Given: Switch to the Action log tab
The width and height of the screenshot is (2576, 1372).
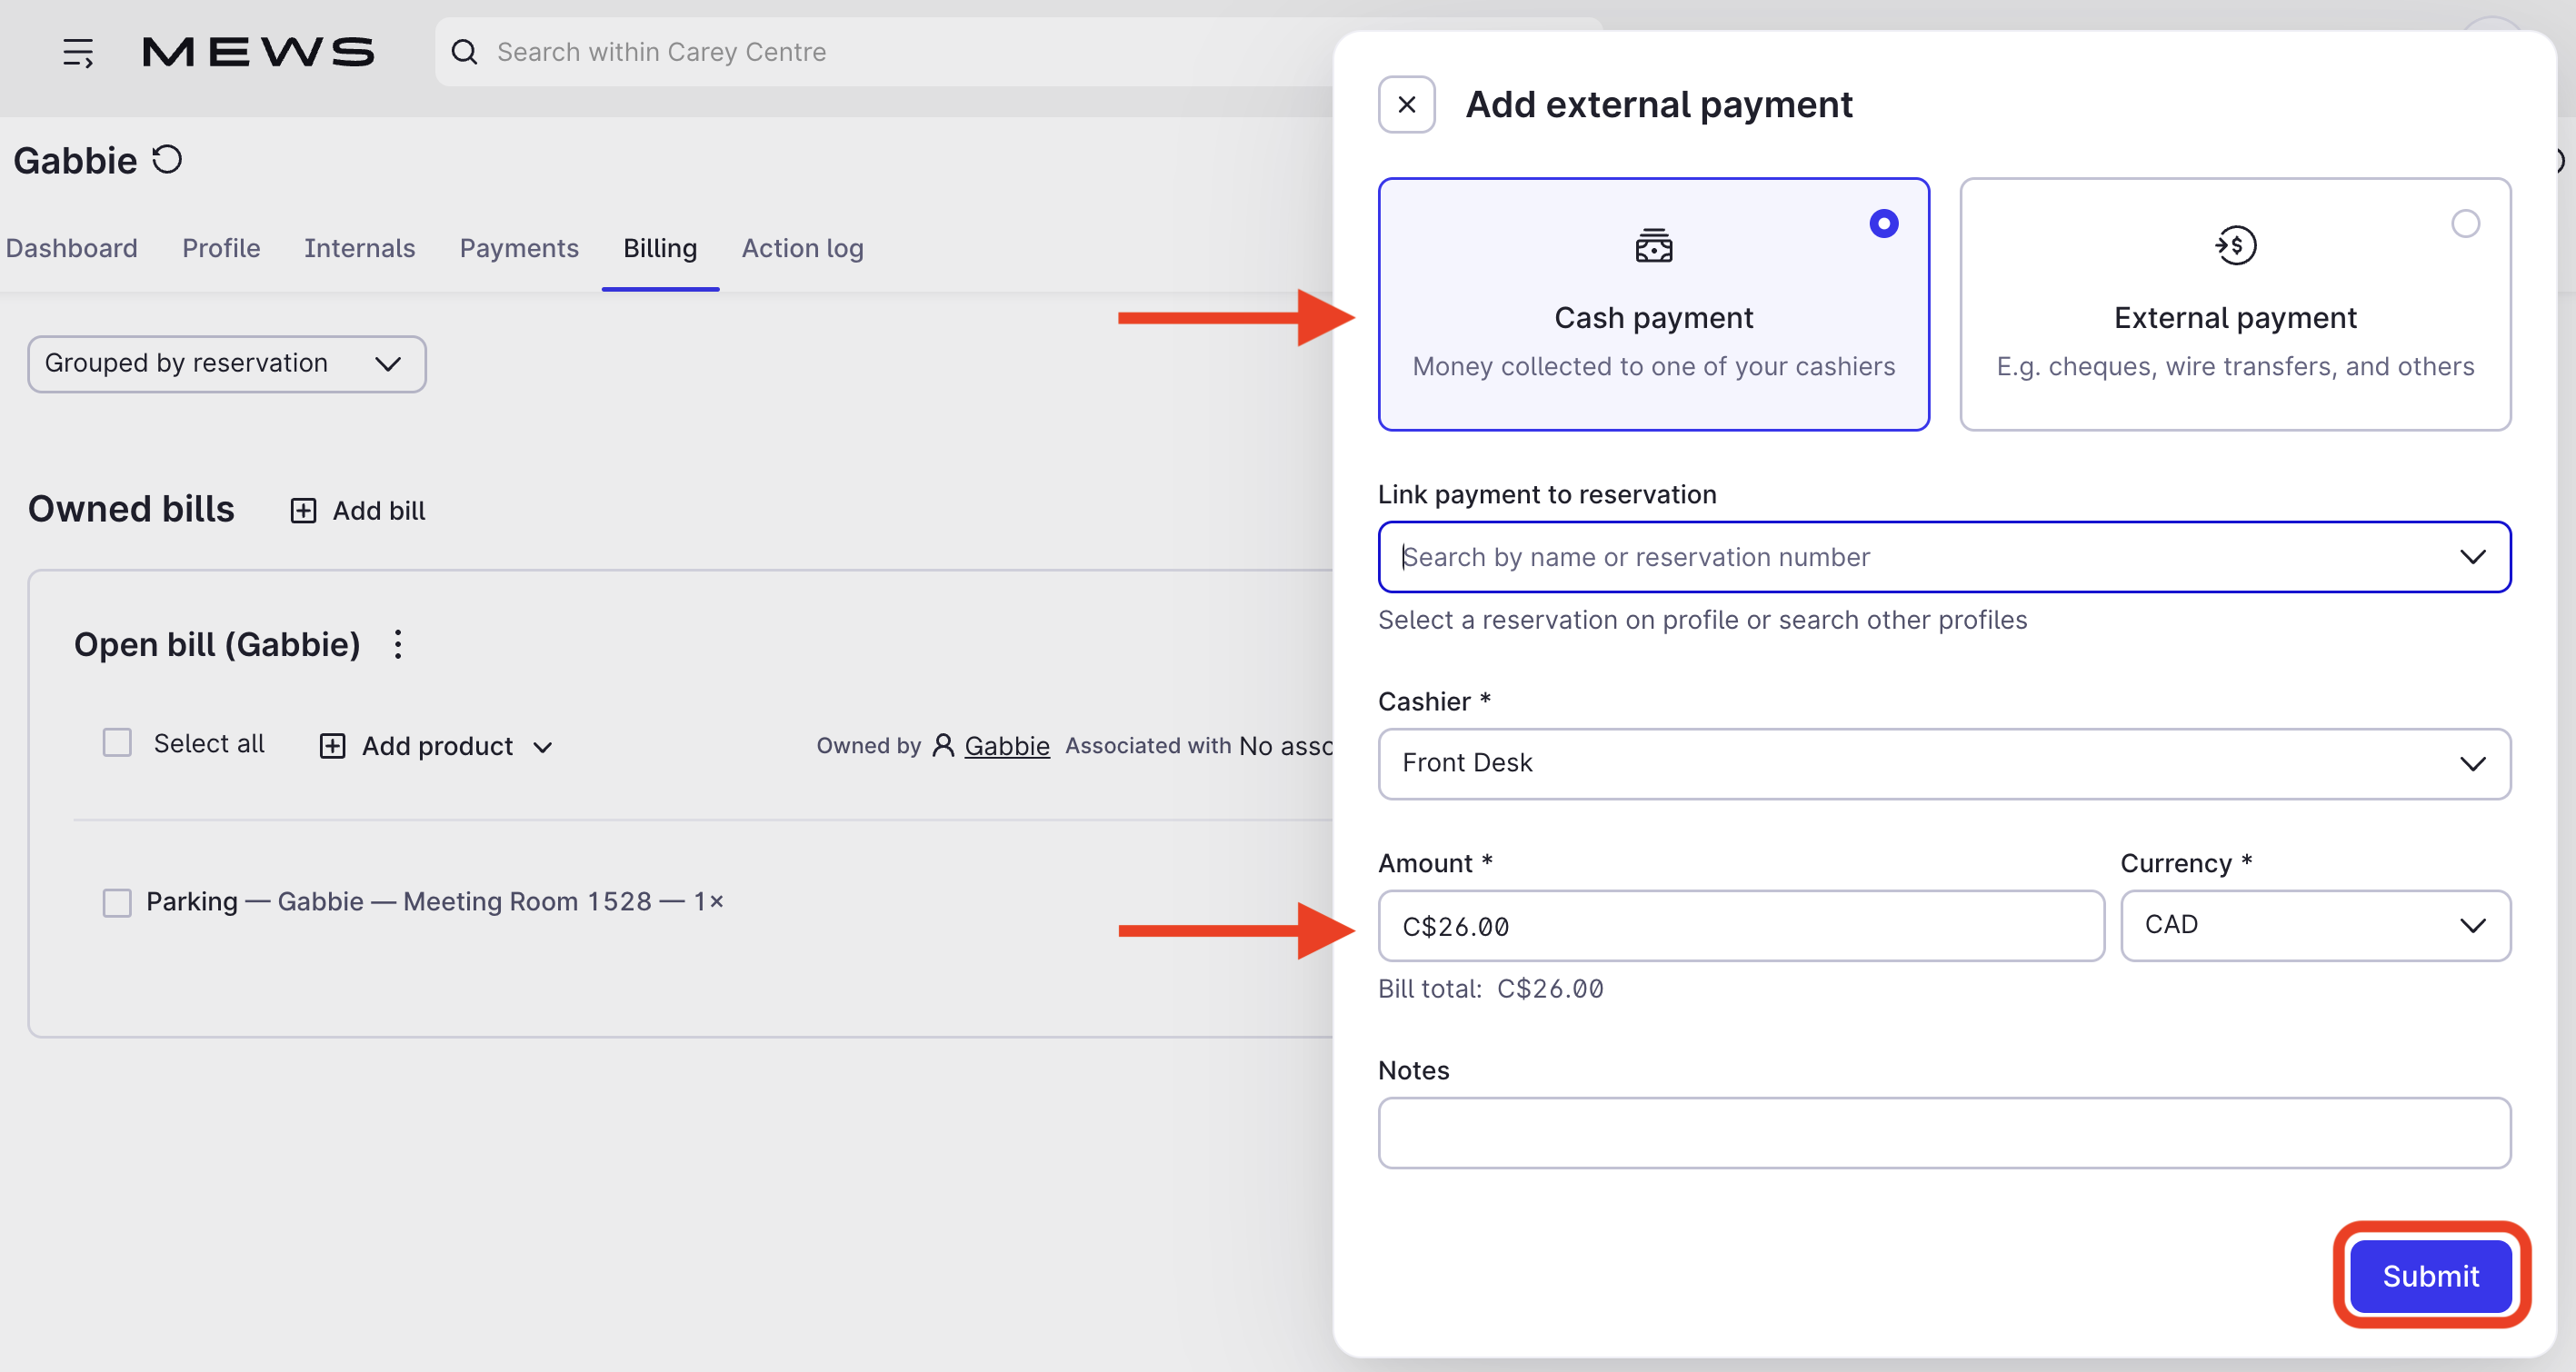Looking at the screenshot, I should point(802,248).
